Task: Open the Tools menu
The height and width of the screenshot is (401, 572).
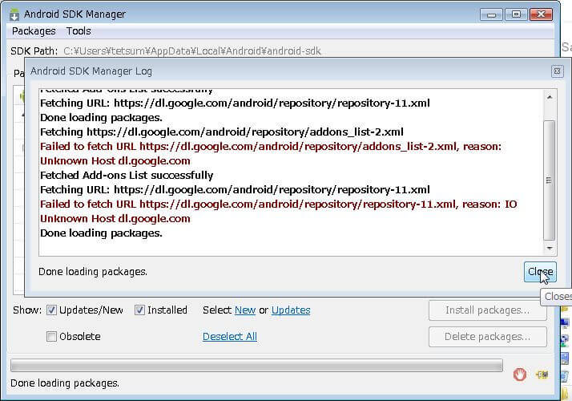Action: [x=79, y=31]
